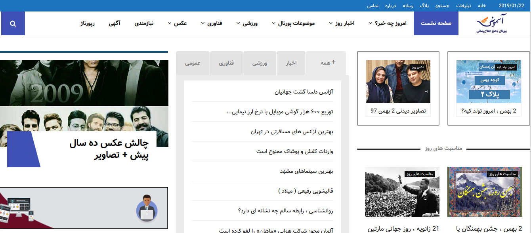
Task: Click the آسمونی site logo
Action: 491,23
